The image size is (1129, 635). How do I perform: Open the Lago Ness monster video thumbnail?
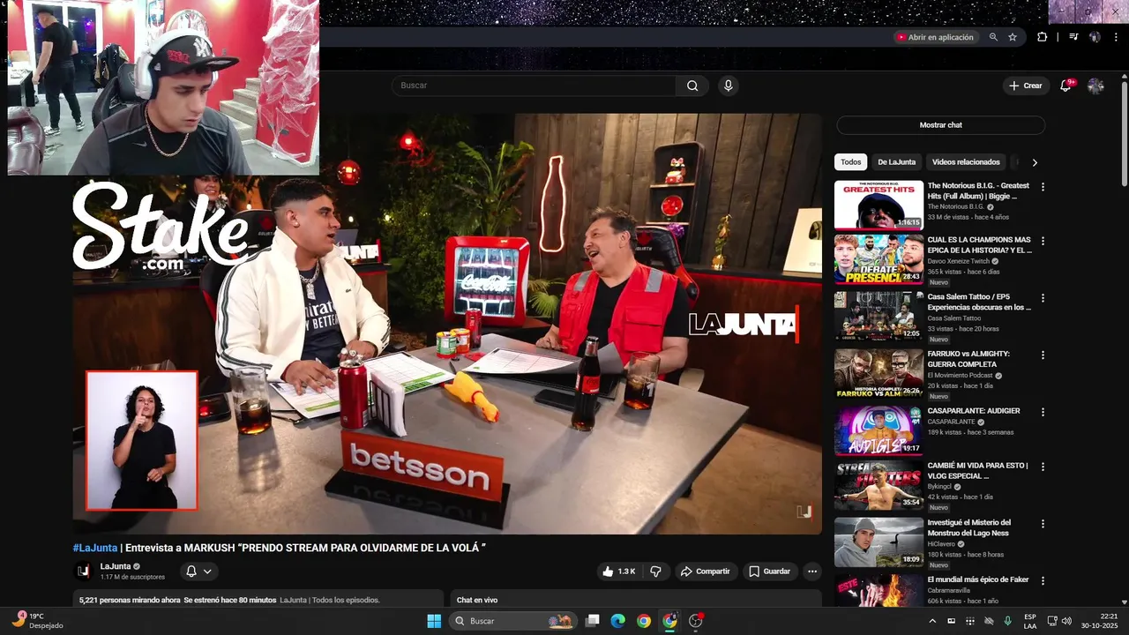coord(879,542)
